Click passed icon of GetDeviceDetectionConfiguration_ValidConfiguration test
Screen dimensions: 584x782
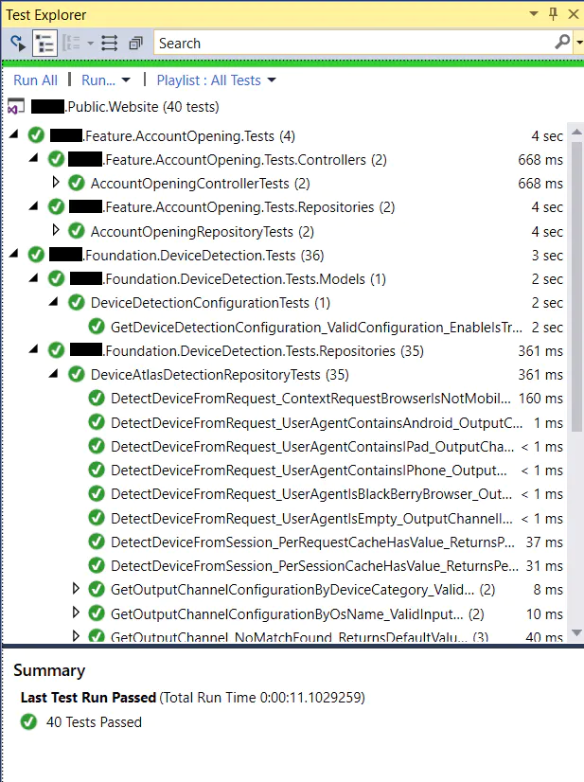click(x=97, y=327)
